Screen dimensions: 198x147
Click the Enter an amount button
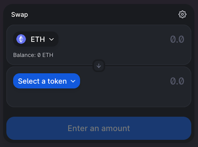coord(99,128)
